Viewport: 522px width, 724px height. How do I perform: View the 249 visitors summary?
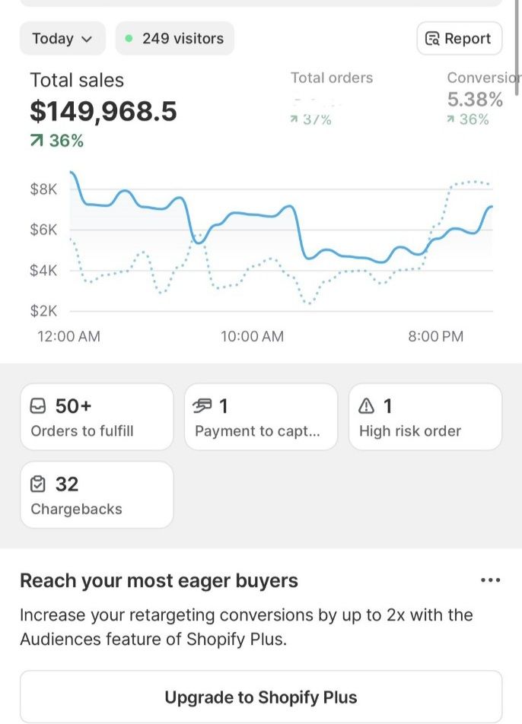click(x=174, y=38)
